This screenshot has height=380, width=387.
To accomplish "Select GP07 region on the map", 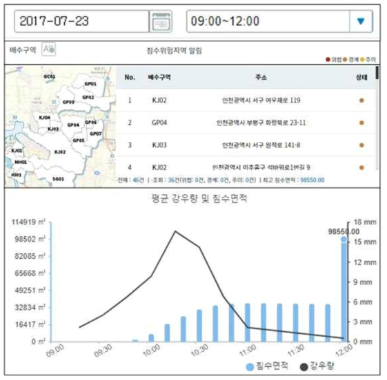I will pos(96,134).
